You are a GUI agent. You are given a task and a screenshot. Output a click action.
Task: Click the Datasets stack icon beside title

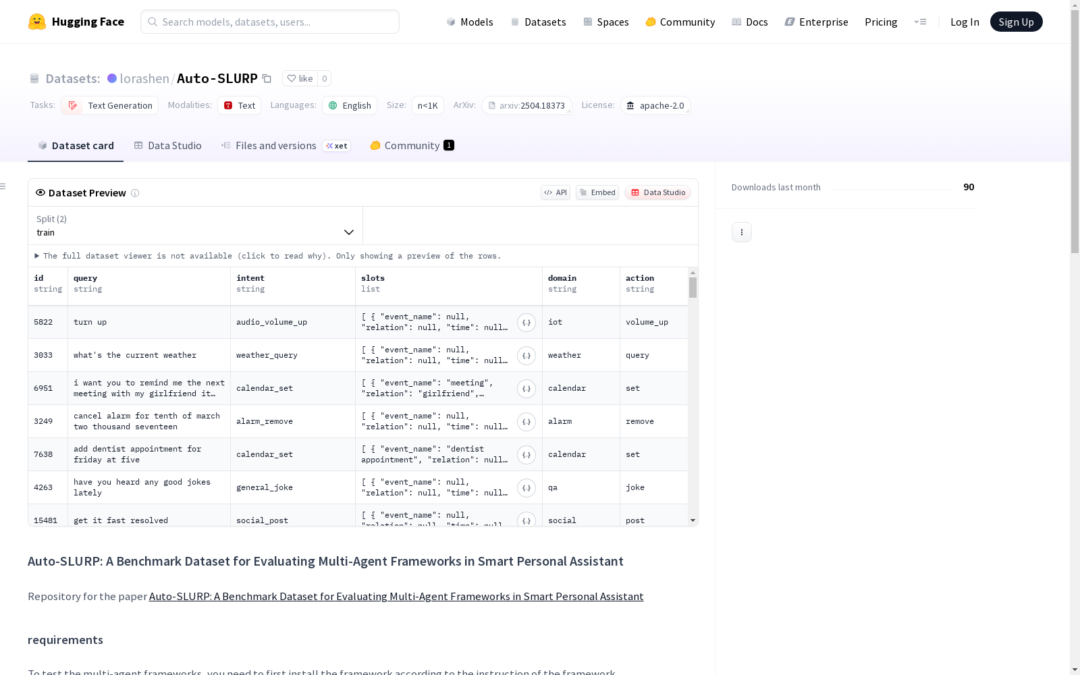[34, 78]
